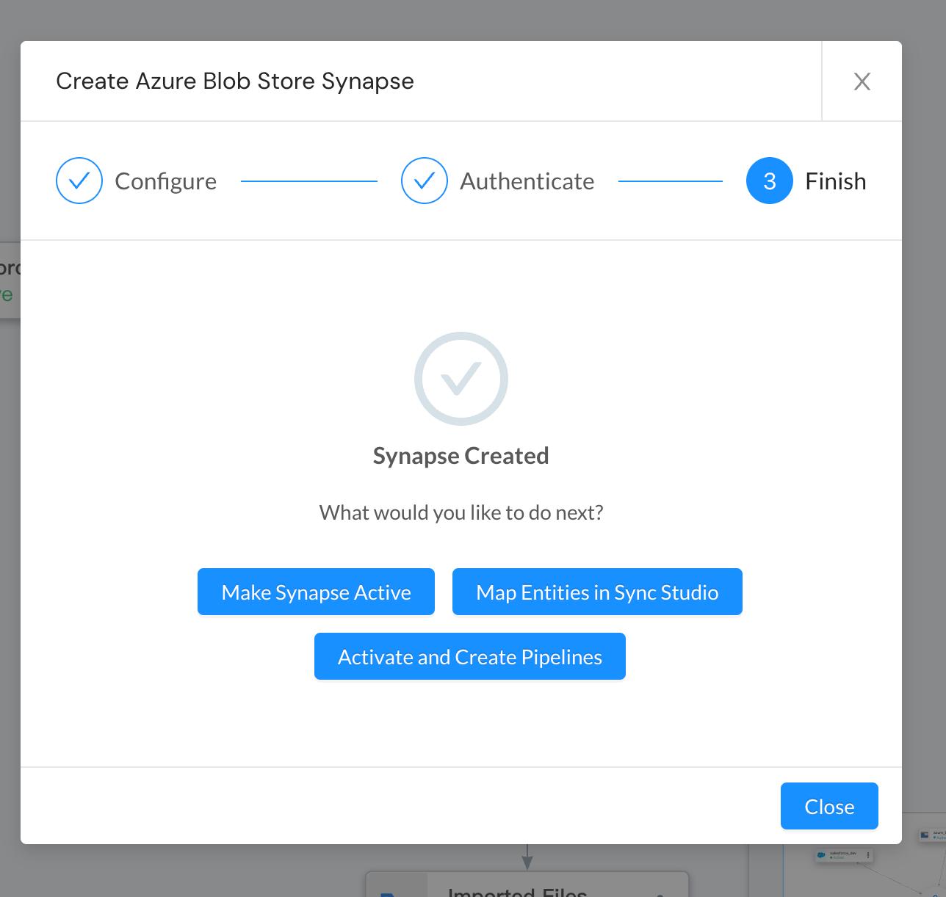Click the Configure step checkmark circle
Image resolution: width=946 pixels, height=897 pixels.
click(x=79, y=181)
